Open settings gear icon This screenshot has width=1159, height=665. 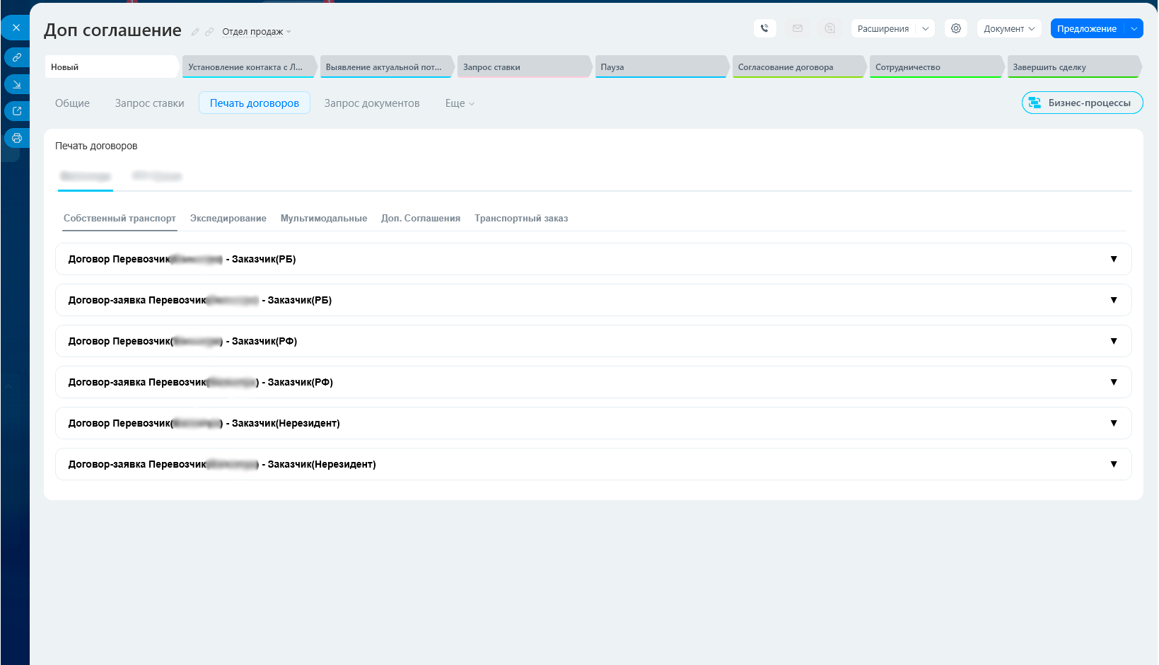point(956,28)
